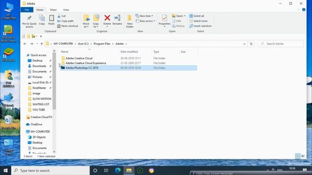Viewport: 312px width, 175px height.
Task: Click History in Open group
Action: point(178,26)
